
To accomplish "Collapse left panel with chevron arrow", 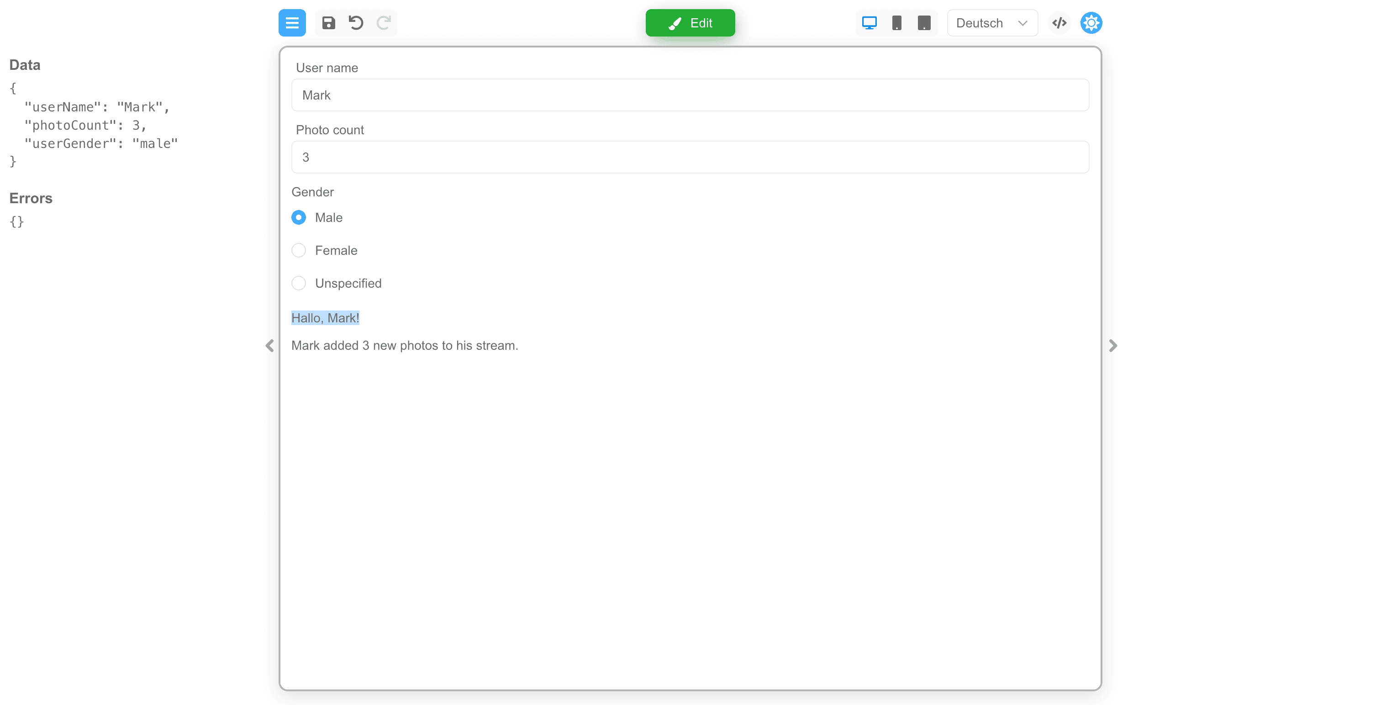I will tap(269, 346).
